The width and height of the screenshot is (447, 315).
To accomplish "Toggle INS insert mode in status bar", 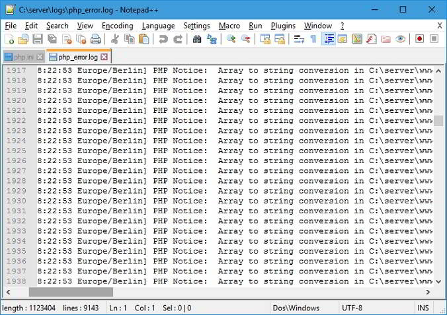I will point(423,308).
